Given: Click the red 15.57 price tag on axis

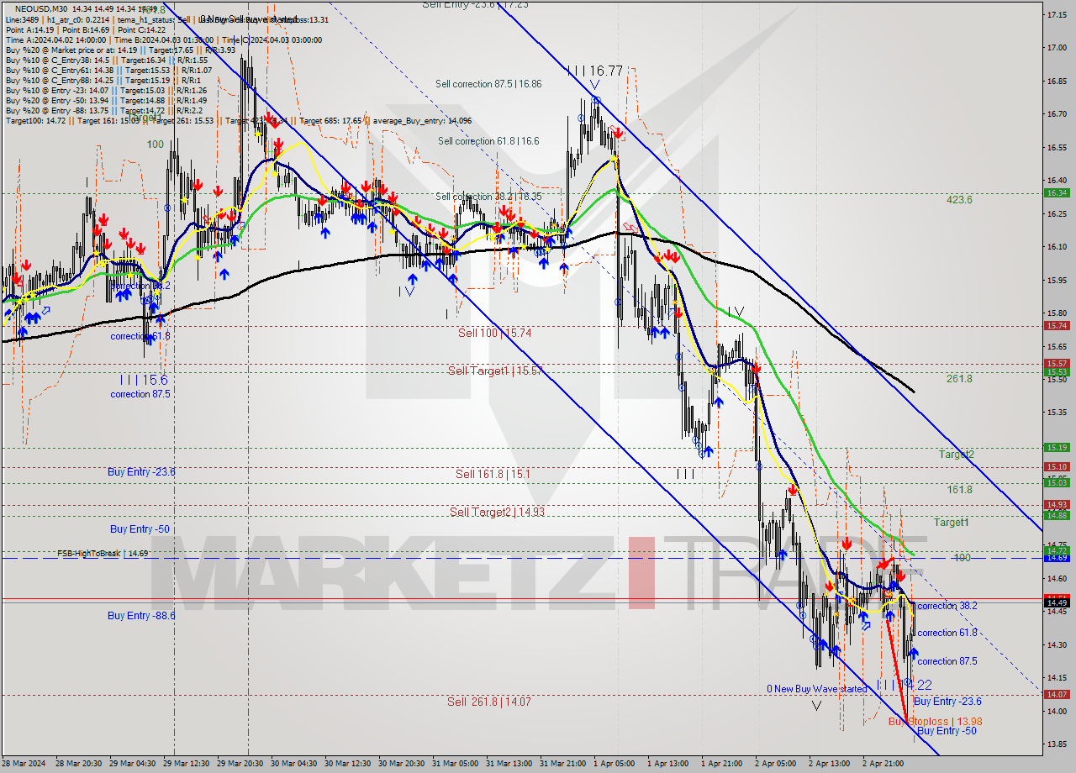Looking at the screenshot, I should [x=1056, y=363].
